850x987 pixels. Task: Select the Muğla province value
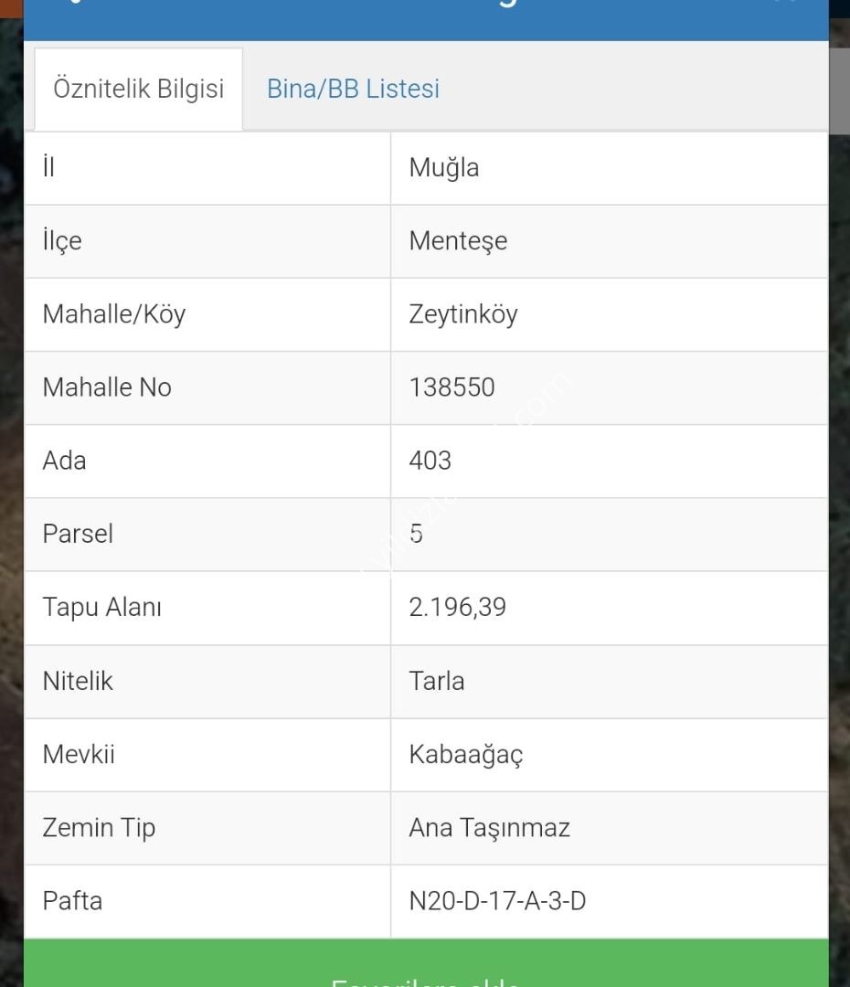click(x=444, y=168)
